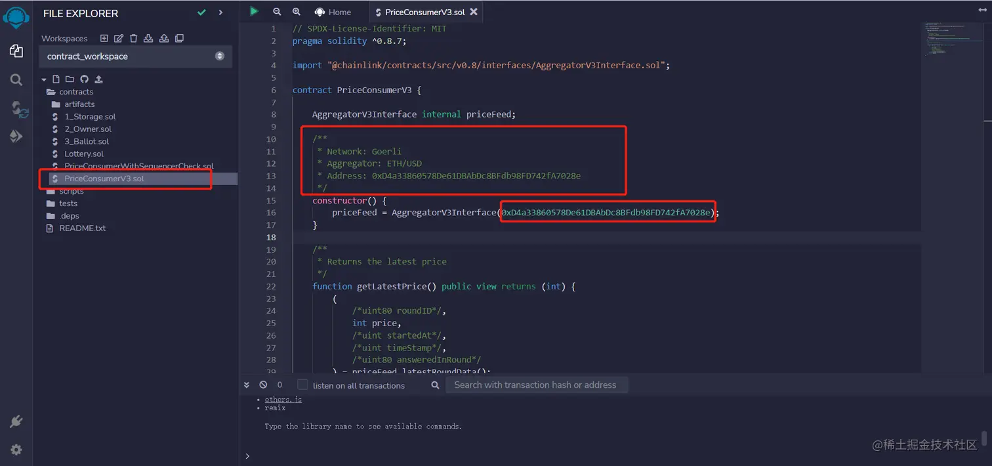Rename the workspace icon
The height and width of the screenshot is (466, 992).
[119, 39]
